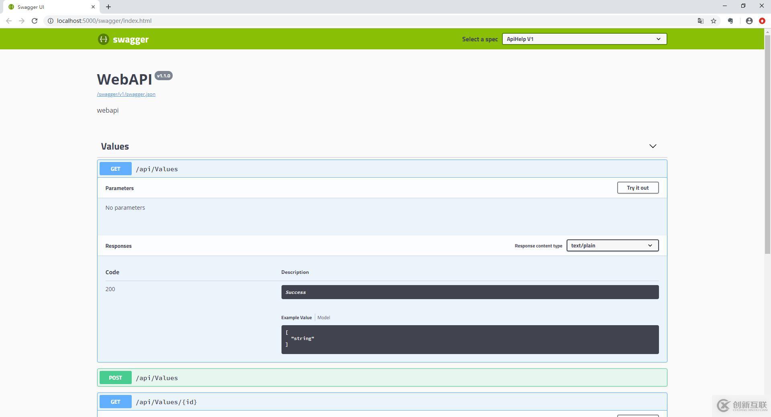Open the browser profile account icon
Image resolution: width=771 pixels, height=417 pixels.
click(x=749, y=21)
